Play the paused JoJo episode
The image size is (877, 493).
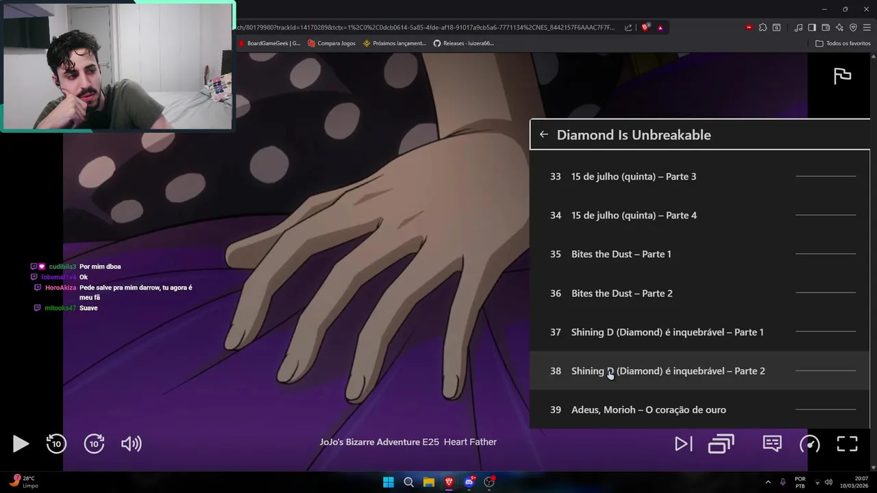click(21, 444)
